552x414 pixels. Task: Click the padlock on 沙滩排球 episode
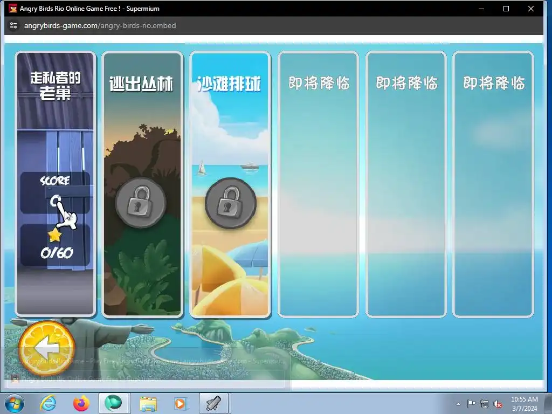231,203
